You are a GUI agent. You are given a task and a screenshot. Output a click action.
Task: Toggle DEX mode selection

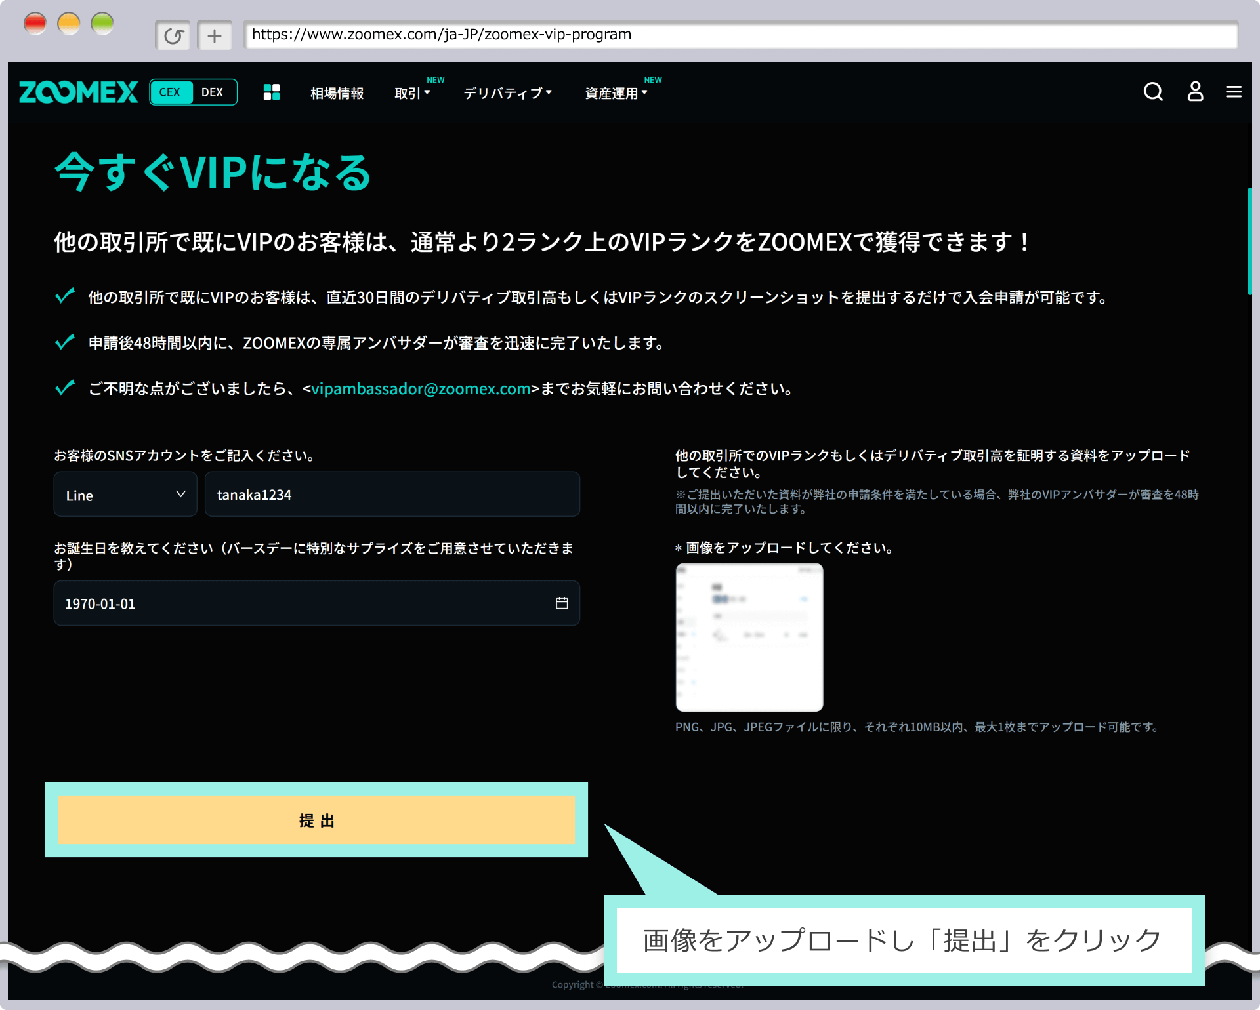click(x=215, y=92)
